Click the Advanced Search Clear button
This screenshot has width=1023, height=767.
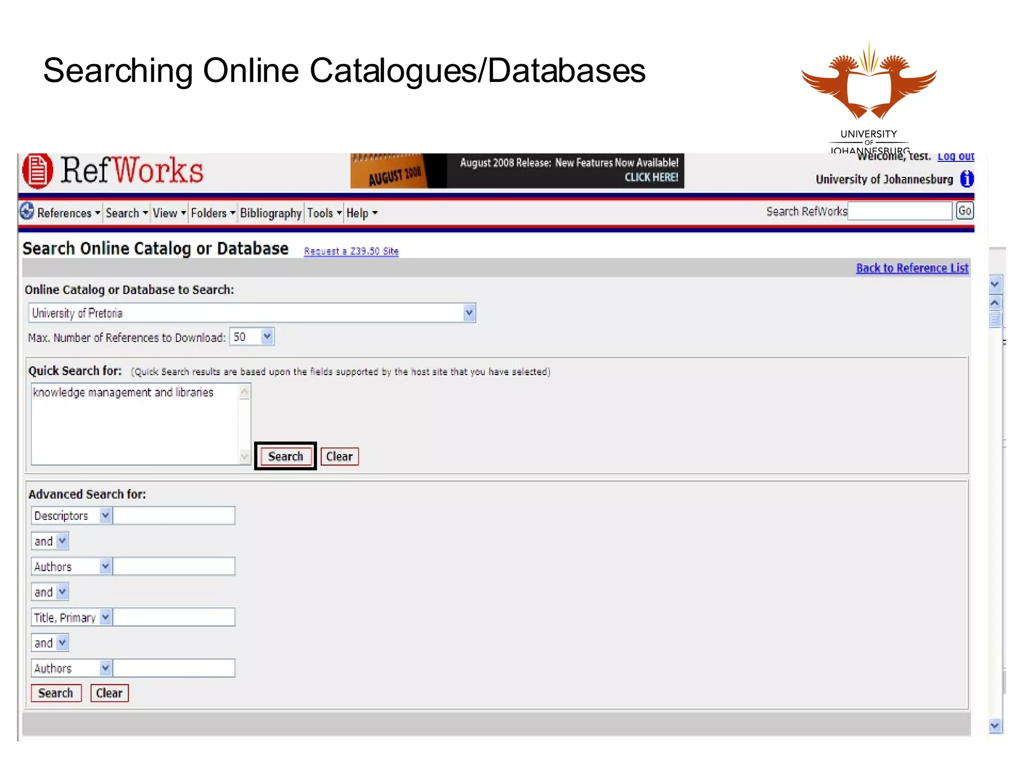click(x=109, y=693)
